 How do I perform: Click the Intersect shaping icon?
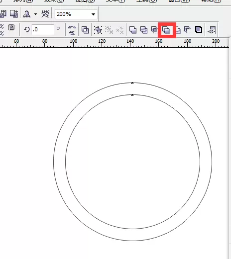point(154,30)
